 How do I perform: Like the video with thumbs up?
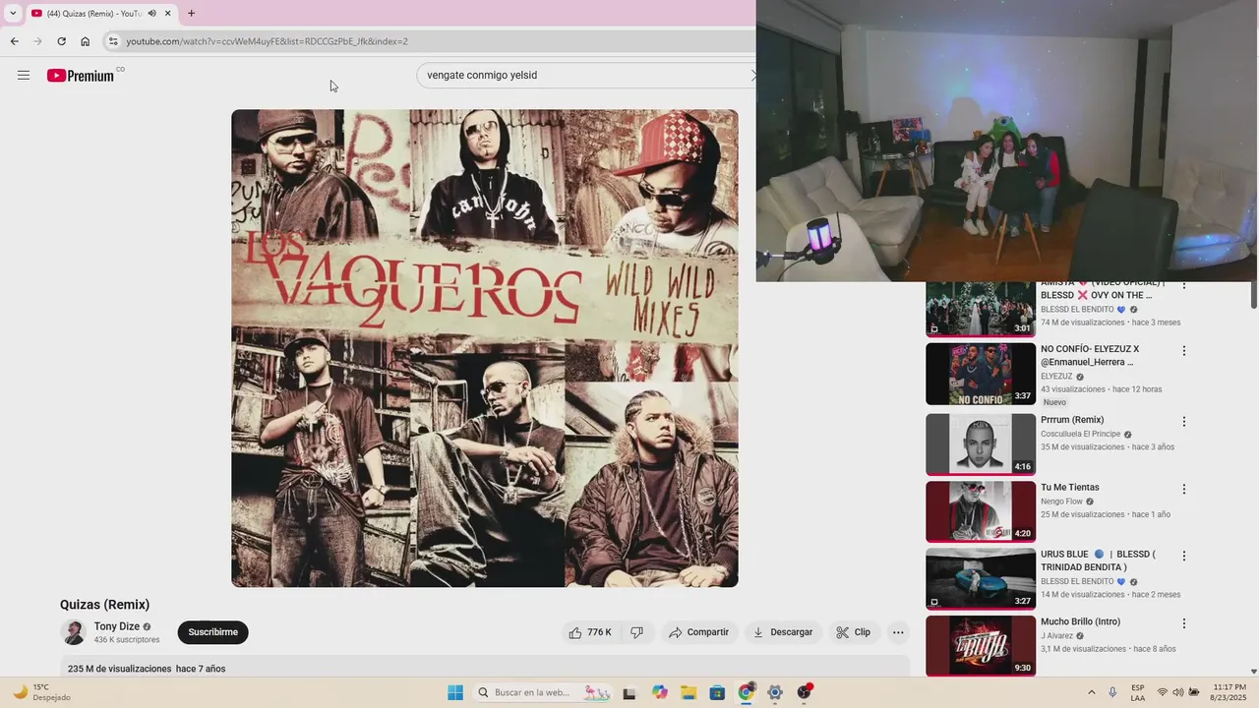pyautogui.click(x=590, y=632)
